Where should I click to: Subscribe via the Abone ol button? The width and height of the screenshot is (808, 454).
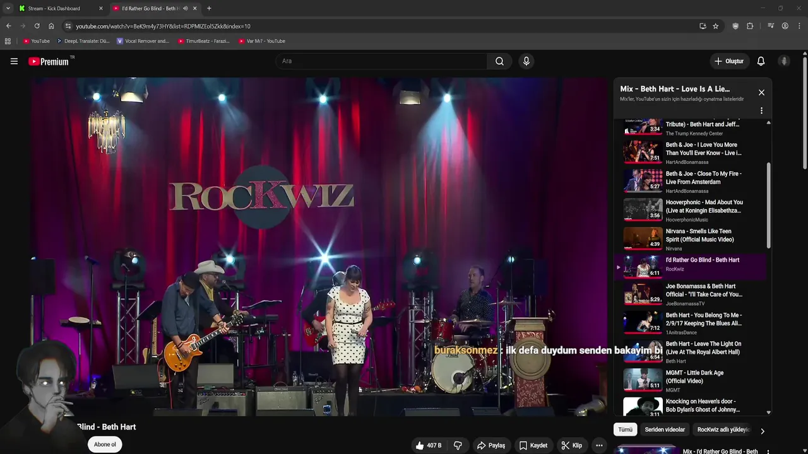[x=105, y=445]
